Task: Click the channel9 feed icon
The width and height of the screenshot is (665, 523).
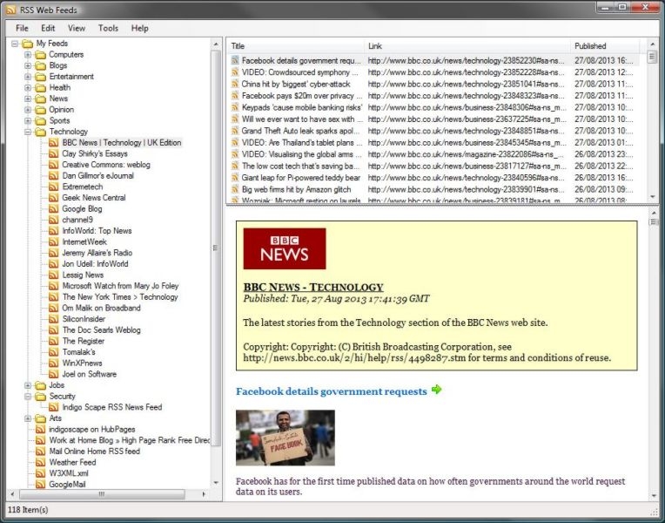Action: click(x=53, y=220)
